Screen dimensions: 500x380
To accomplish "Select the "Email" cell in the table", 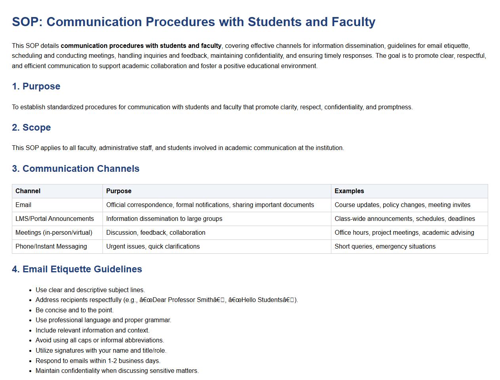I will [x=23, y=205].
